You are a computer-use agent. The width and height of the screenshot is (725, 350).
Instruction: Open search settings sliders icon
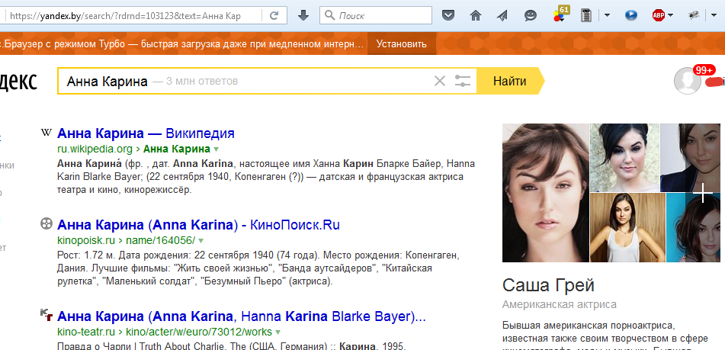tap(463, 82)
